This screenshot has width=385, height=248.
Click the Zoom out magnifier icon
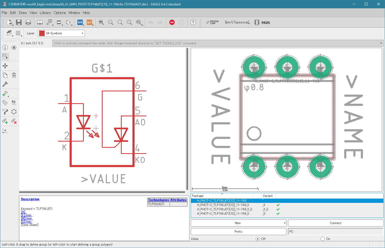coord(120,22)
